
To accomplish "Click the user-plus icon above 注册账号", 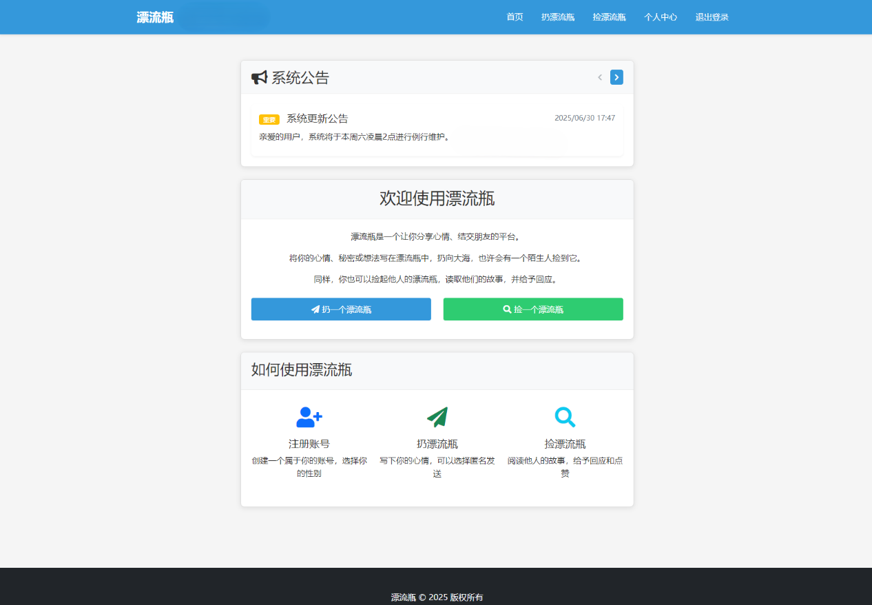I will click(309, 417).
